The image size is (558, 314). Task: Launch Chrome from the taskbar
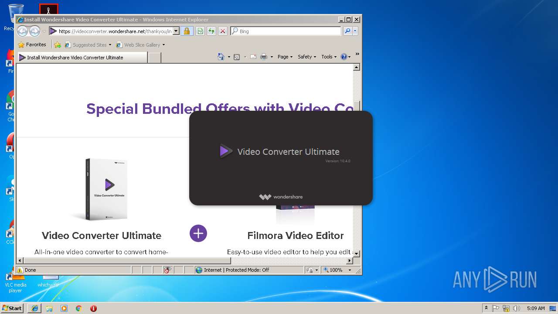pos(79,308)
